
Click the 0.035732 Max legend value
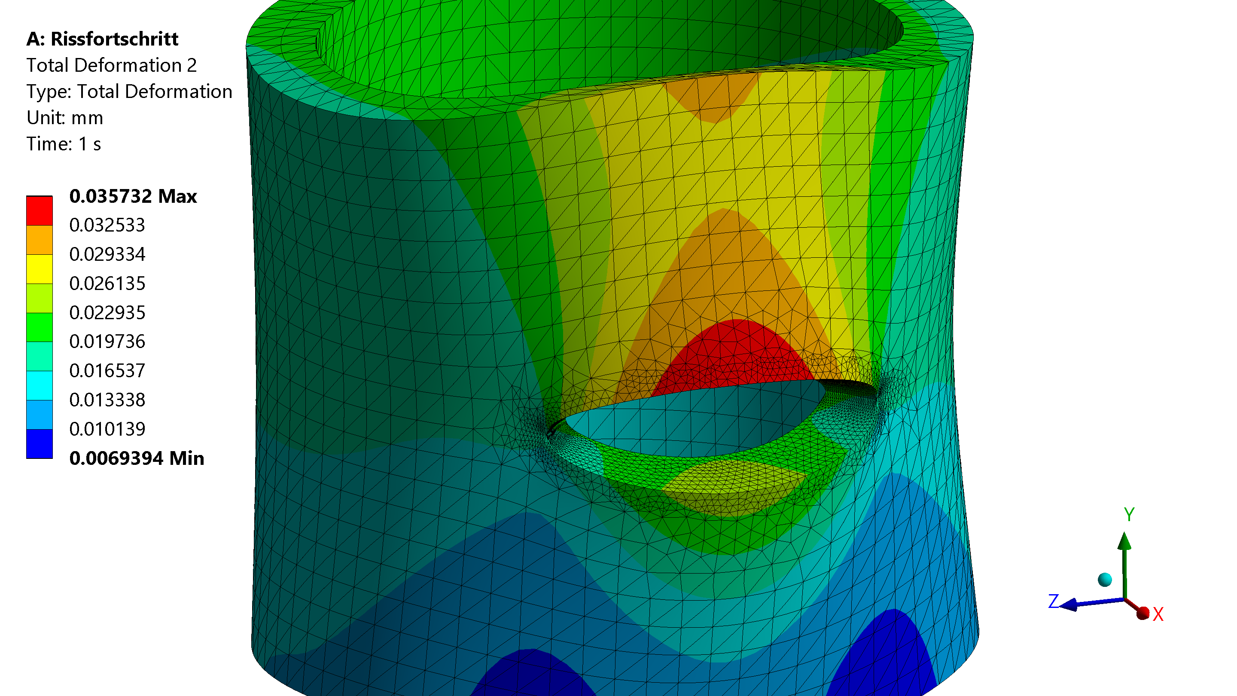[x=133, y=196]
